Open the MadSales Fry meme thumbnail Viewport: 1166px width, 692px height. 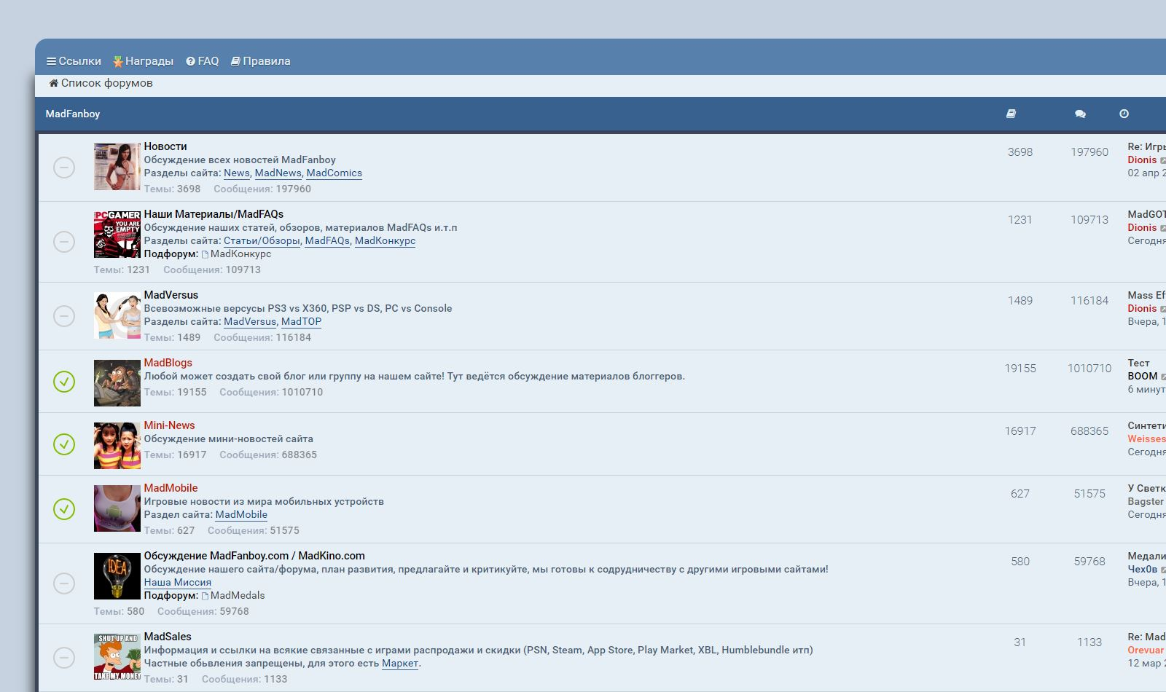(x=117, y=657)
